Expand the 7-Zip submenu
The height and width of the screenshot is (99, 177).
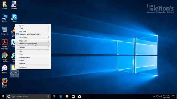[x=33, y=29]
